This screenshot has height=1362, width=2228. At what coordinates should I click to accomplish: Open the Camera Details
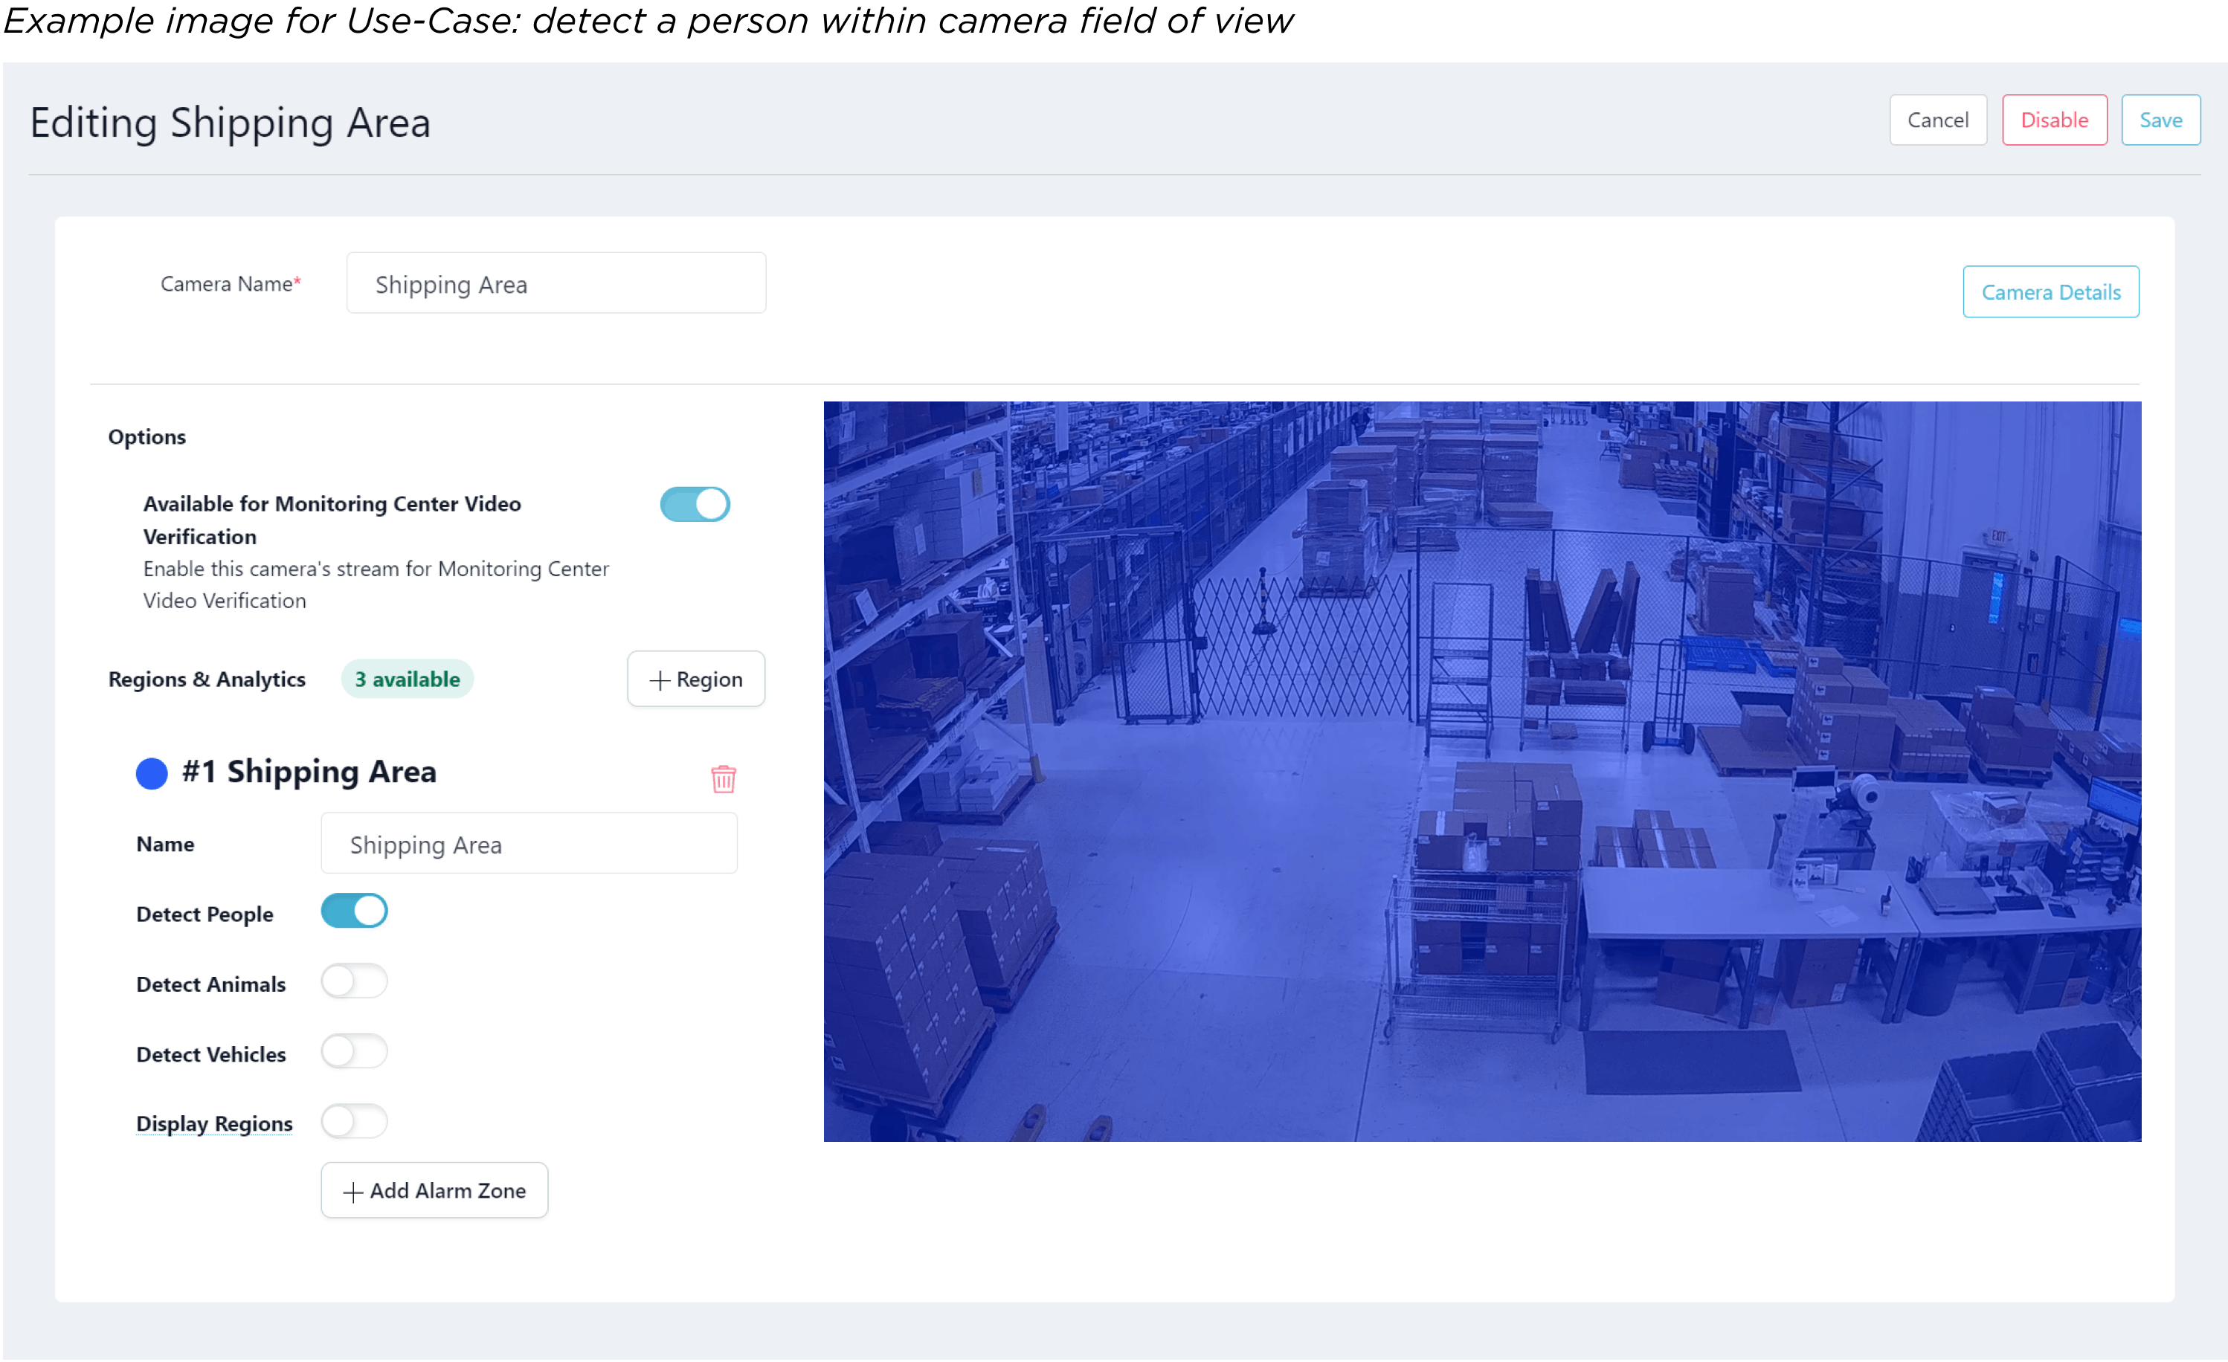(2050, 292)
